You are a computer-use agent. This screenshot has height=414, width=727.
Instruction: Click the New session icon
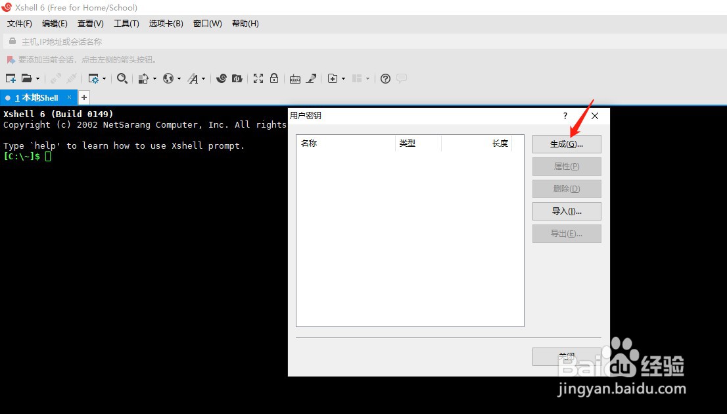point(11,78)
